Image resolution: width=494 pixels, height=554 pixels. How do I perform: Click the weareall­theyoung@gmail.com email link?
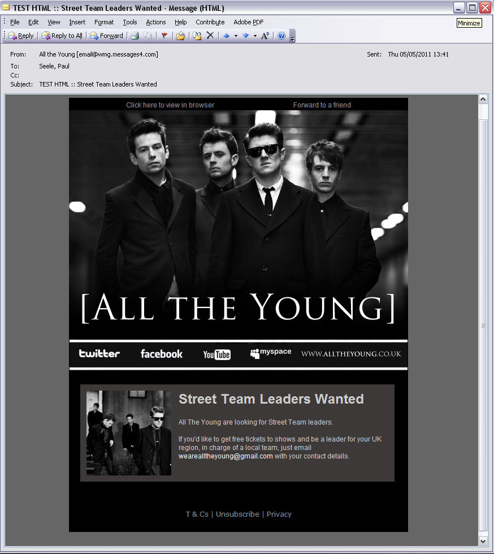point(226,456)
